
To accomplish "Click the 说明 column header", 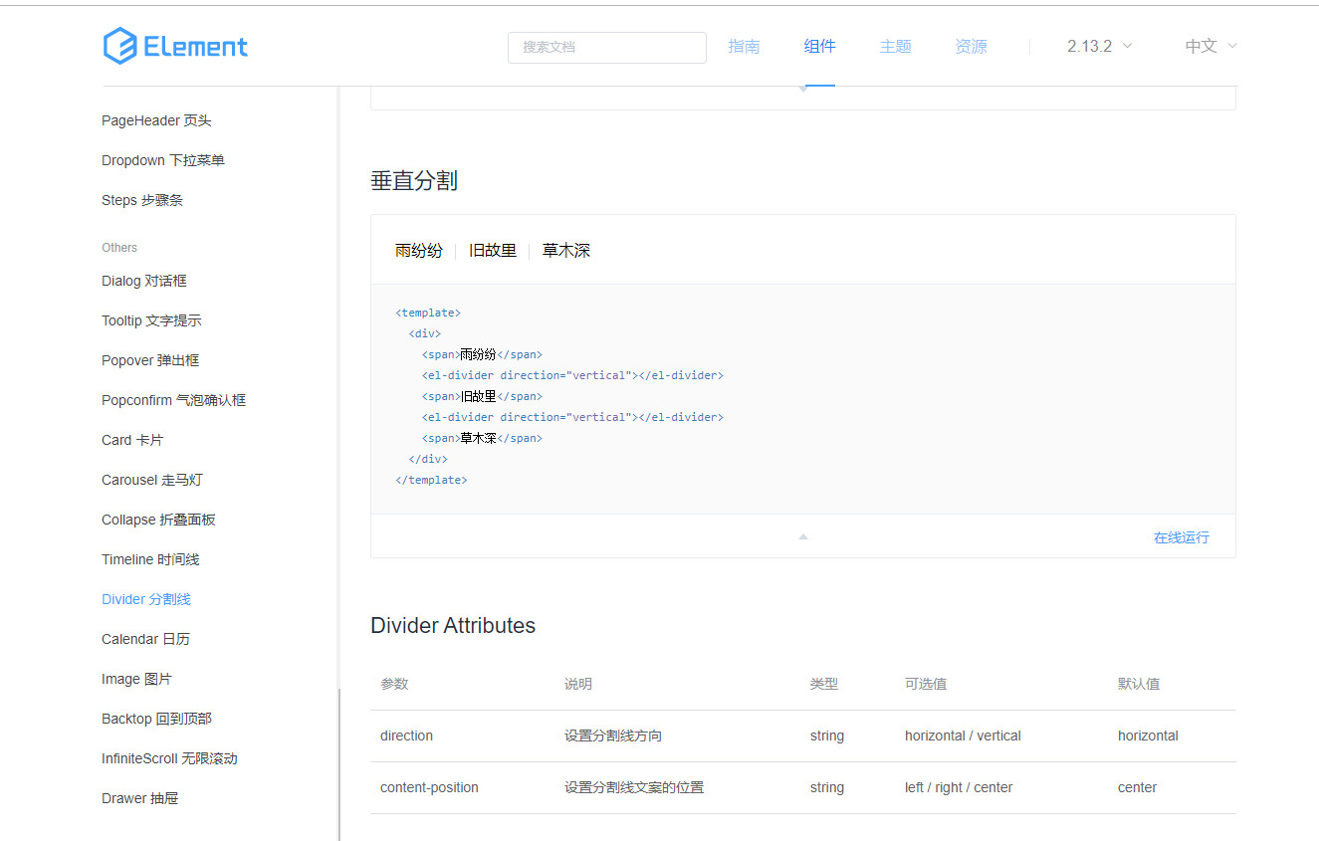I will click(578, 684).
